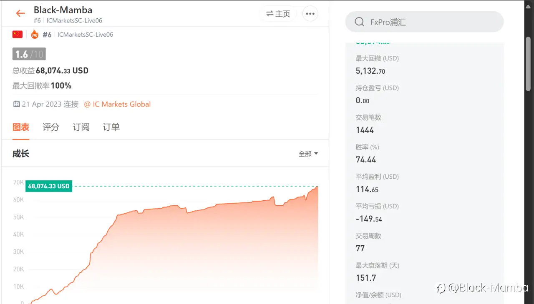Focus the FxPro浦汇 search field

[424, 22]
